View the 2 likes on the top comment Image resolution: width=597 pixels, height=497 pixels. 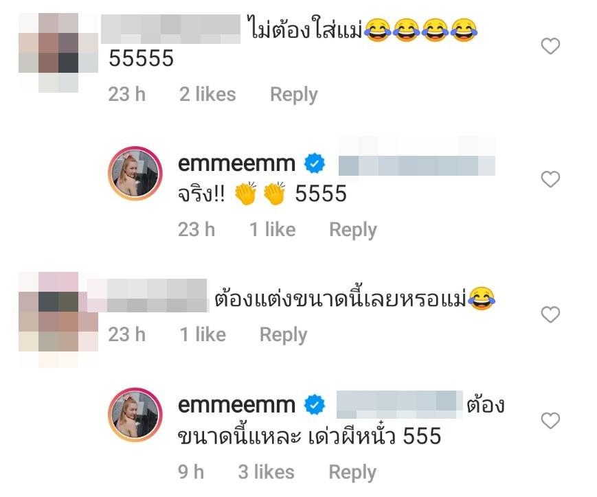pos(207,94)
